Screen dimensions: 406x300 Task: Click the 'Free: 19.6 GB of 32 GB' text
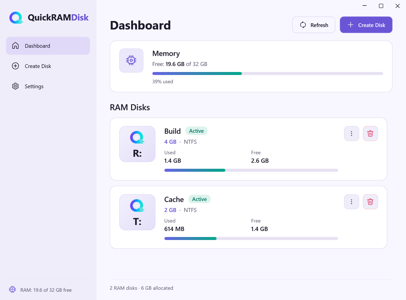pyautogui.click(x=180, y=64)
